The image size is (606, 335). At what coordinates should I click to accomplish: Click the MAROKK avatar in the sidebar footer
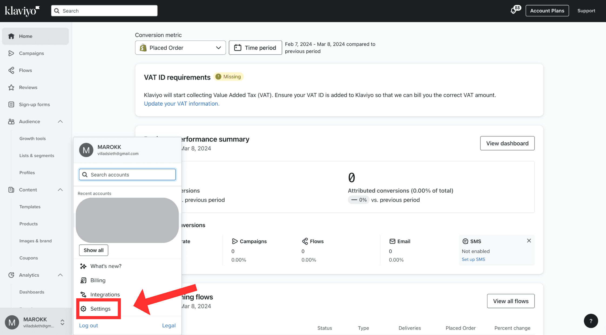[x=12, y=322]
